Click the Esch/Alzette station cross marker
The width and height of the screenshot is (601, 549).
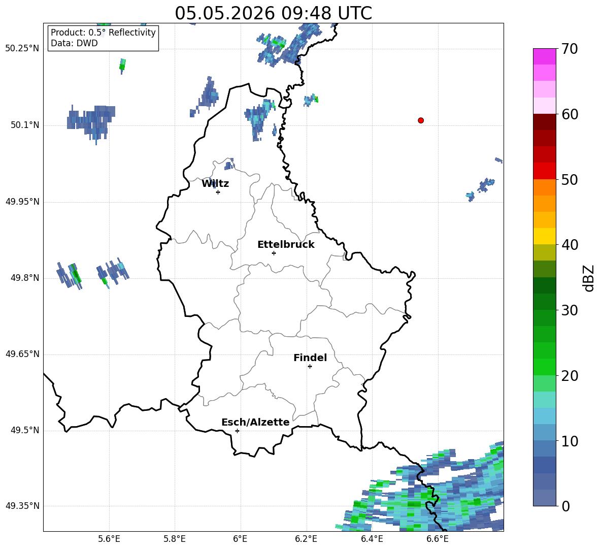click(237, 431)
